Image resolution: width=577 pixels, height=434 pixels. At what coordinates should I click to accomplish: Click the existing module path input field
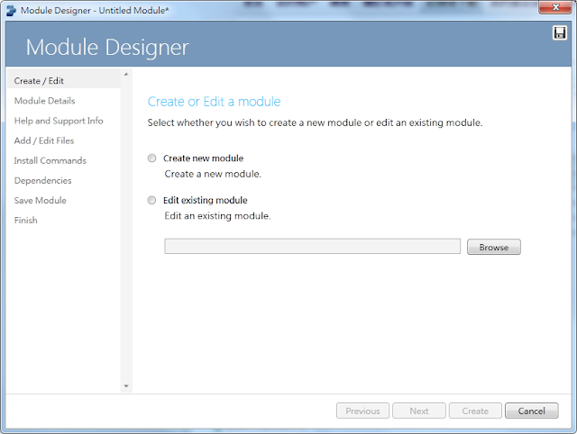pos(313,246)
